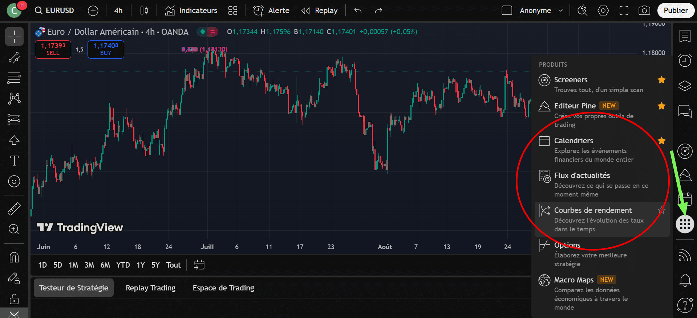Choose the Text annotation tool
Image resolution: width=697 pixels, height=318 pixels.
(x=14, y=161)
